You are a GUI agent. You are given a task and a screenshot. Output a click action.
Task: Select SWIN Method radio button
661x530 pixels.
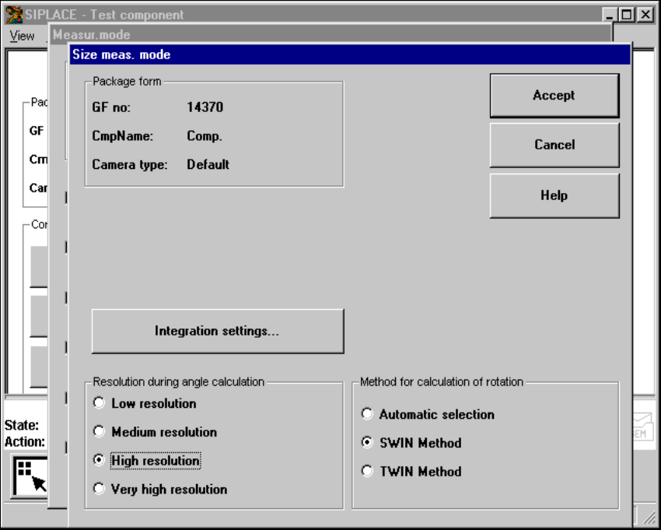tap(411, 443)
